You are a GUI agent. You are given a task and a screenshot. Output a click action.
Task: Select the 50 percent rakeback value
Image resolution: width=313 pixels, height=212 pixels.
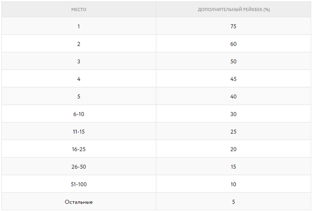point(233,61)
